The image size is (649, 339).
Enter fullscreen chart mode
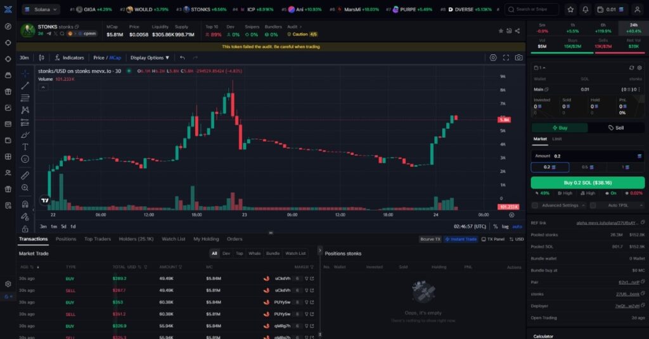pos(506,58)
